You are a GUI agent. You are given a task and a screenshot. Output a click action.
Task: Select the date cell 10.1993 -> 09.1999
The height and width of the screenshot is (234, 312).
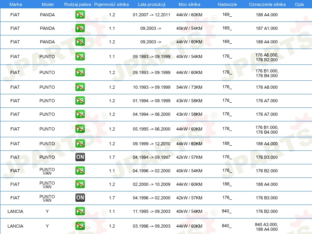(152, 87)
